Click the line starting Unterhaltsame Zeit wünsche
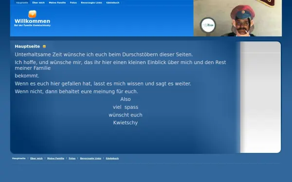Image resolution: width=292 pixels, height=182 pixels. [x=104, y=54]
